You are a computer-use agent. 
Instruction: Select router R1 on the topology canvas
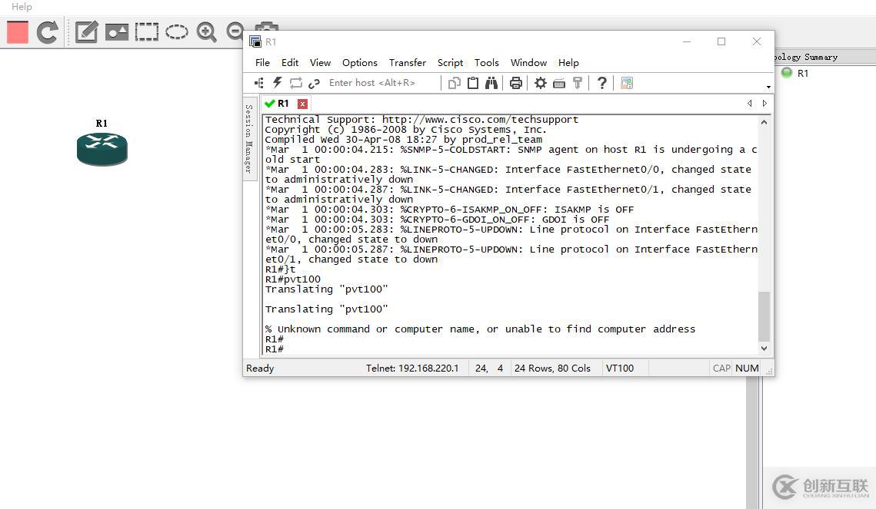coord(102,149)
